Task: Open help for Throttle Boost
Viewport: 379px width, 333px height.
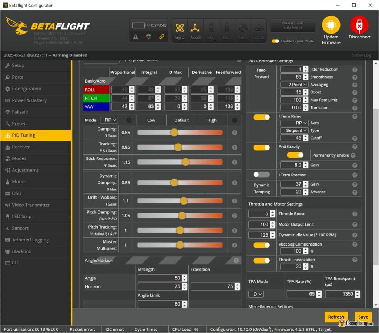Action: pos(355,214)
